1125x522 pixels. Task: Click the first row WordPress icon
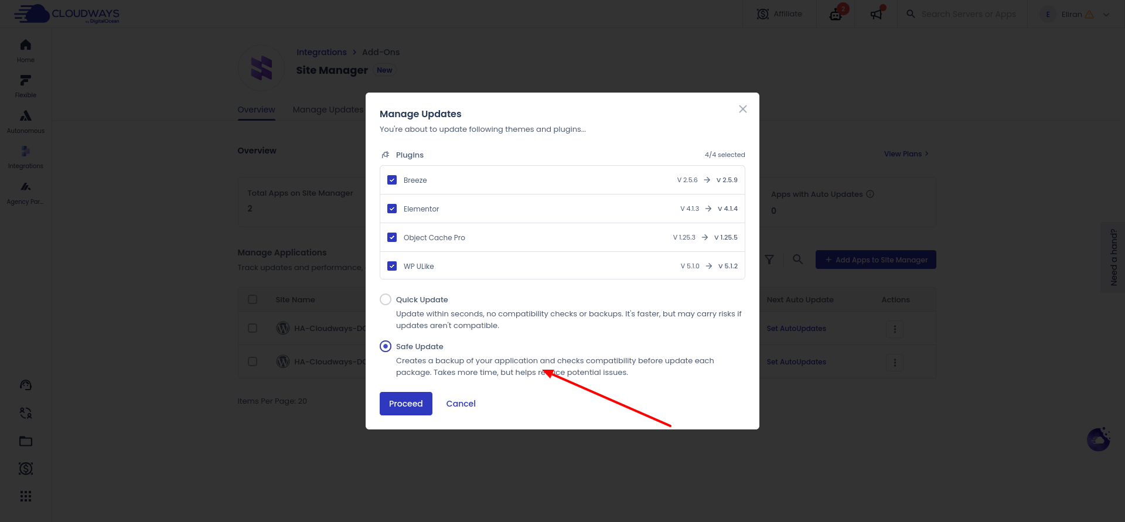pyautogui.click(x=283, y=328)
